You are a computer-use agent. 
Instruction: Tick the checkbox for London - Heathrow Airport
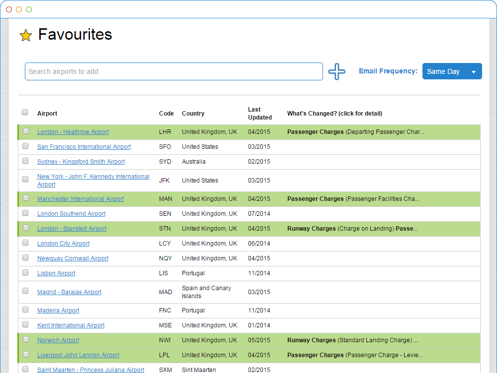[x=26, y=131]
